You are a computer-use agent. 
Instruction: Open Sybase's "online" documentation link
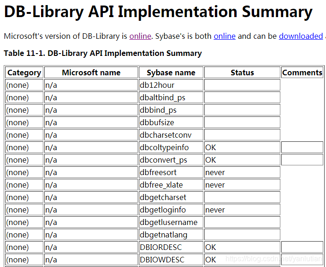pos(225,36)
